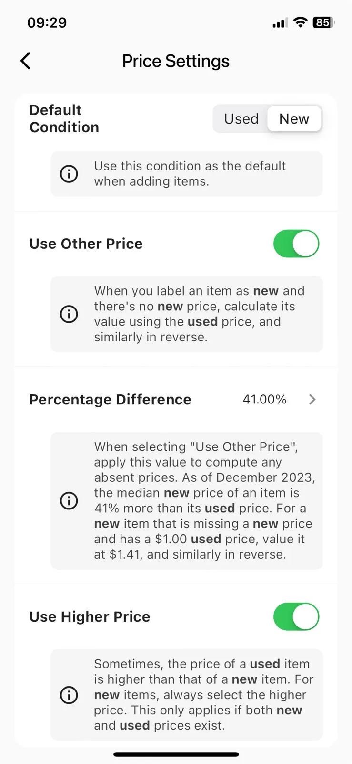Tap the cellular signal bars icon
Image resolution: width=352 pixels, height=764 pixels.
280,23
